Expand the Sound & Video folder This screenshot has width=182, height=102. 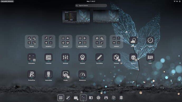coord(82,42)
